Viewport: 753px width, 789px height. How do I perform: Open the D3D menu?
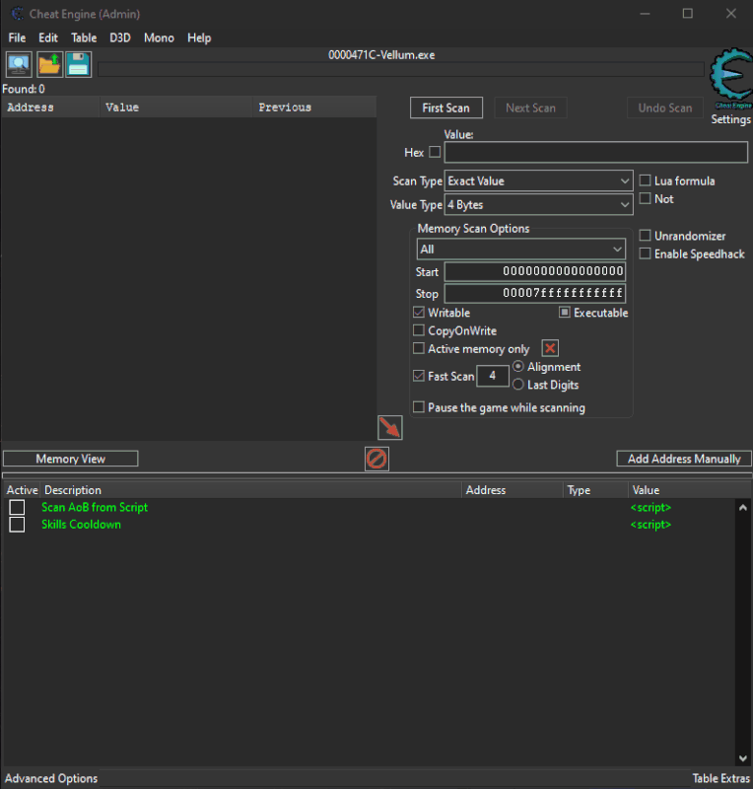(x=120, y=37)
